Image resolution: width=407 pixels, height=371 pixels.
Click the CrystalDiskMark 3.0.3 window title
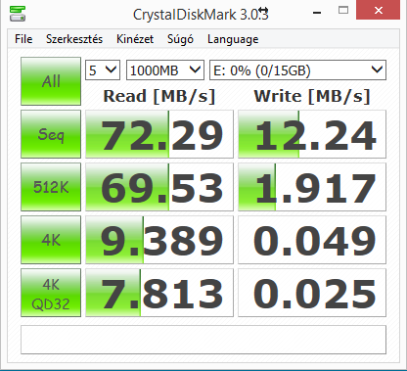(x=201, y=15)
